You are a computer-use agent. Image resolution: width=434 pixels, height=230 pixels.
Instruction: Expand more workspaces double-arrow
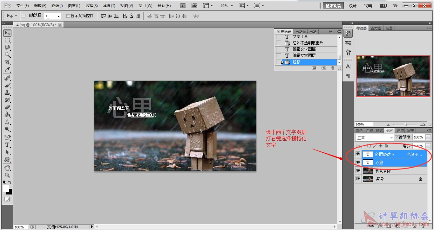click(x=395, y=6)
